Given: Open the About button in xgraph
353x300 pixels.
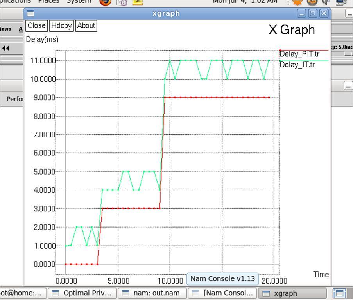Looking at the screenshot, I should tap(86, 25).
